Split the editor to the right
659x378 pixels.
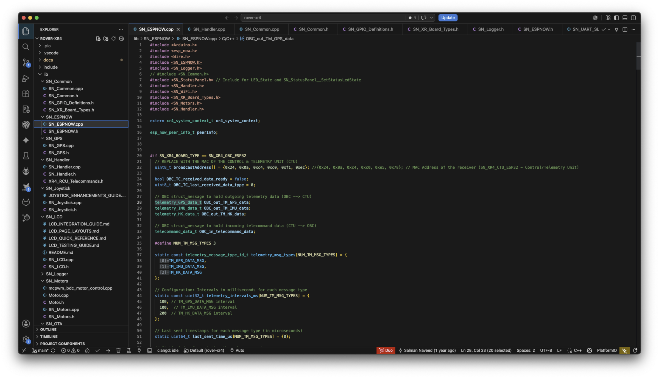click(625, 29)
